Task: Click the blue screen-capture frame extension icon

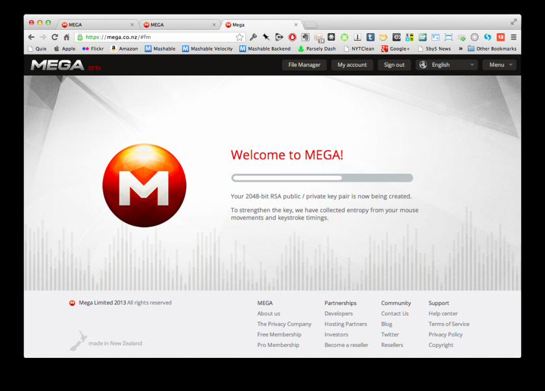Action: coord(448,37)
